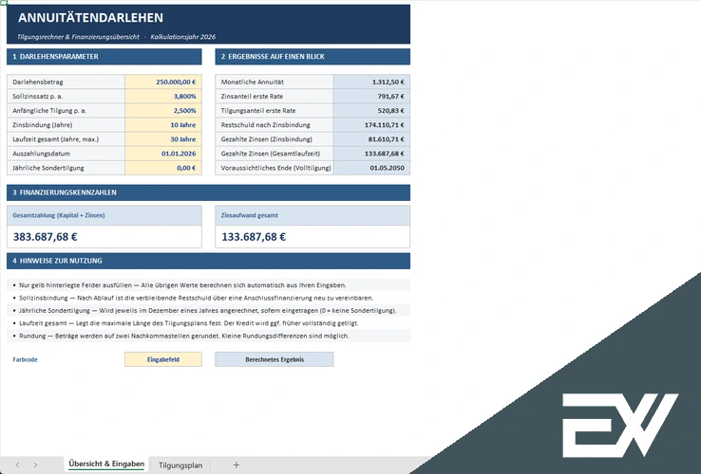Select the Auszahlungsdatum cell 01.01.2026
The height and width of the screenshot is (474, 701).
point(163,153)
